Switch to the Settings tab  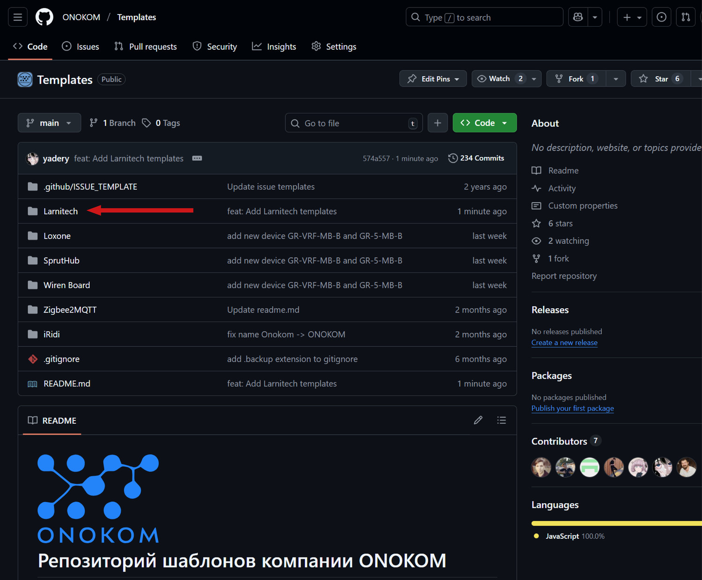coord(334,46)
